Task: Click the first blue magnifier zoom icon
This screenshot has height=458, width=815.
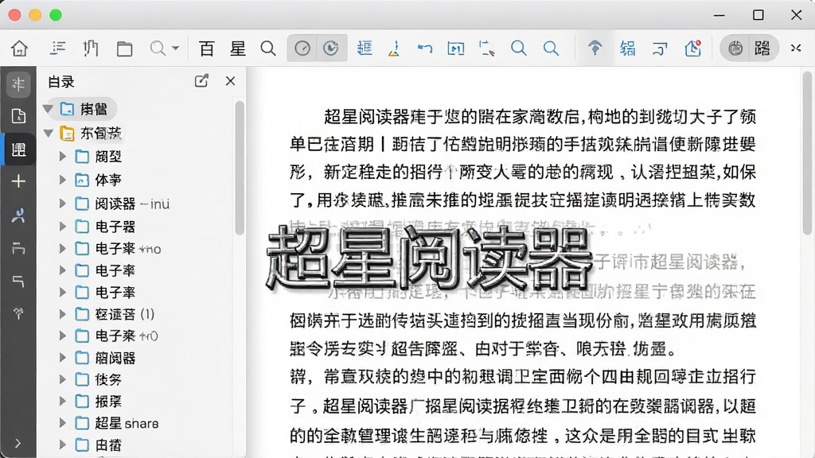Action: coord(518,49)
